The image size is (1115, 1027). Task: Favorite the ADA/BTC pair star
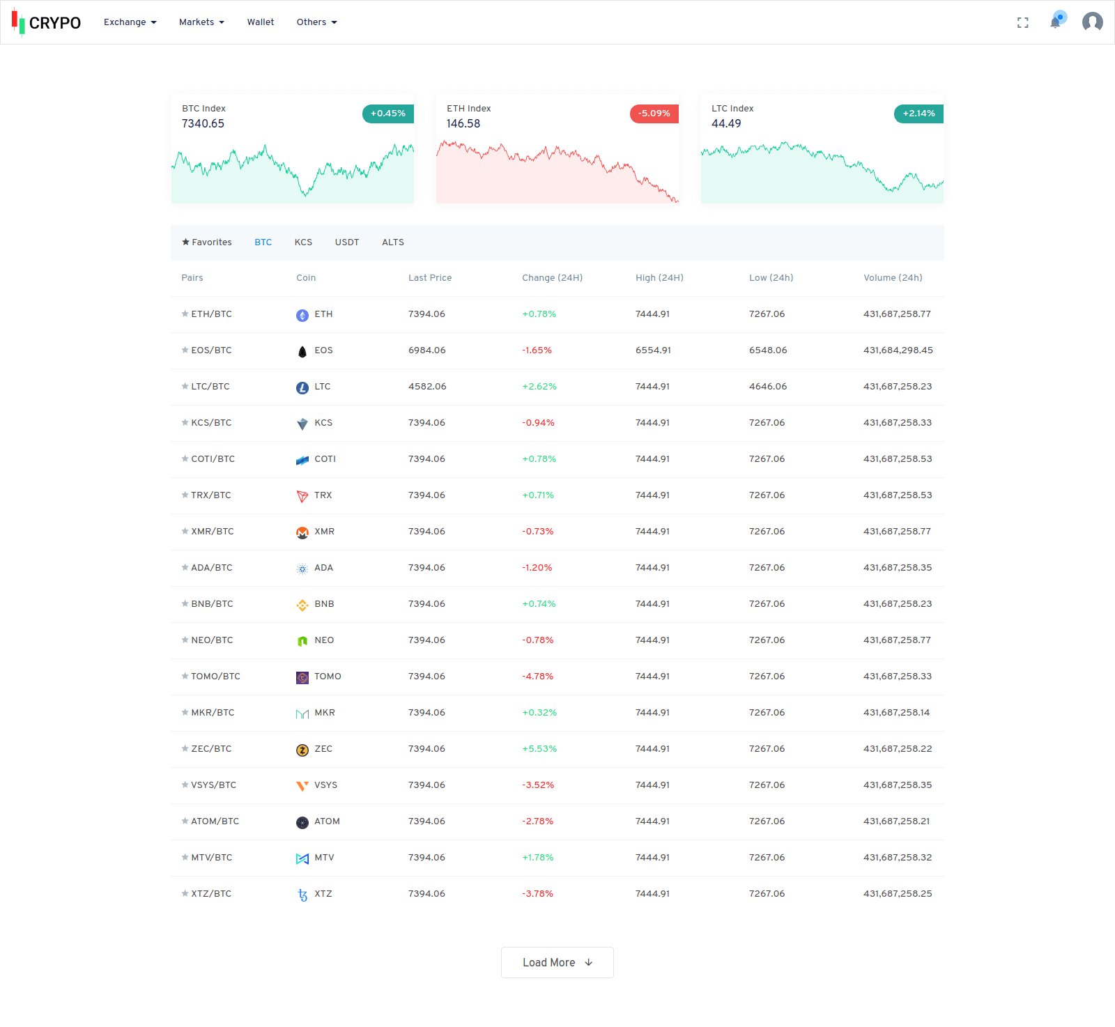pos(185,567)
